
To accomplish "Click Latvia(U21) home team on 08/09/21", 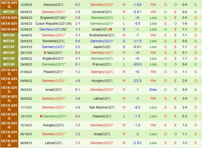I will pos(53,143).
